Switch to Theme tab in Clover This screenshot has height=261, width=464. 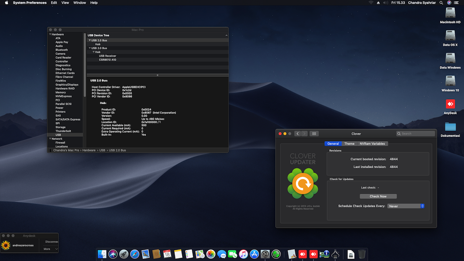click(349, 144)
